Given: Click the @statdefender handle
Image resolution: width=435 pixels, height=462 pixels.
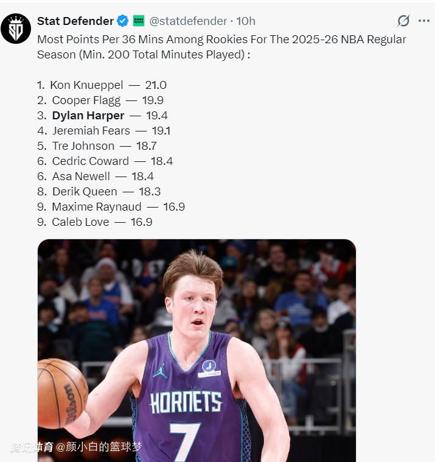Looking at the screenshot, I should point(188,21).
